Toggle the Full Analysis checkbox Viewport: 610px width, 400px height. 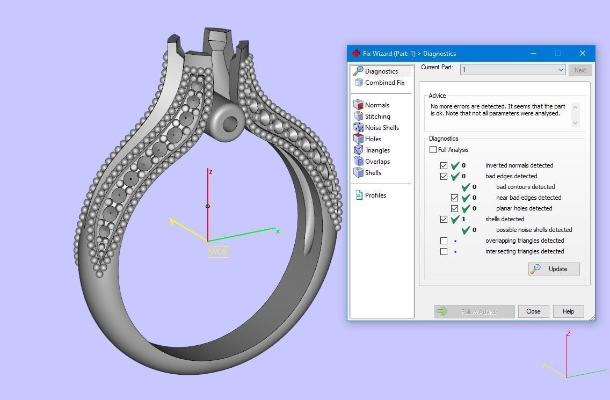(x=433, y=149)
